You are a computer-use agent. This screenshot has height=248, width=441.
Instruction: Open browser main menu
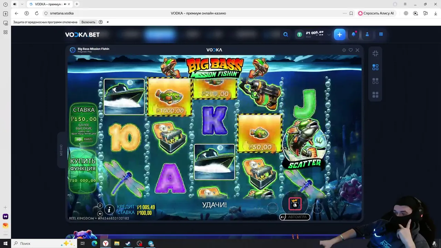pyautogui.click(x=405, y=4)
